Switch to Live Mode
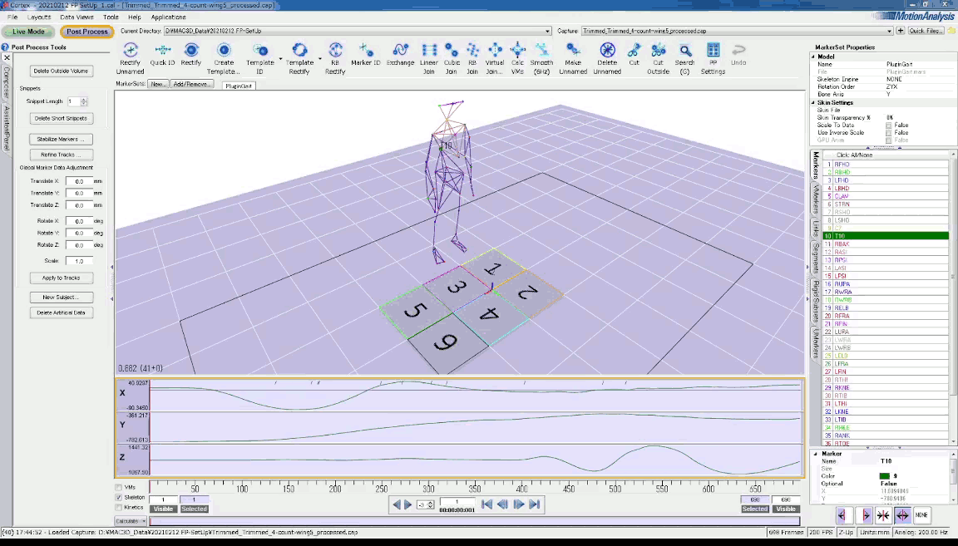Screen dimensions: 958x546 pyautogui.click(x=29, y=31)
